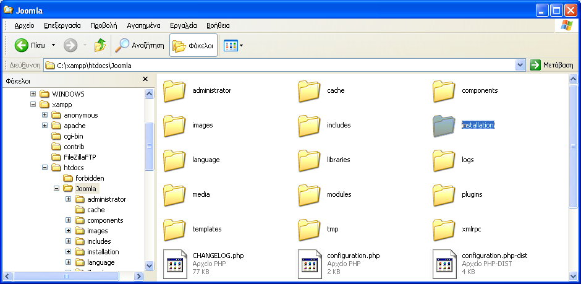The image size is (581, 284).
Task: Click the file pane scroll down arrow
Action: [x=573, y=276]
